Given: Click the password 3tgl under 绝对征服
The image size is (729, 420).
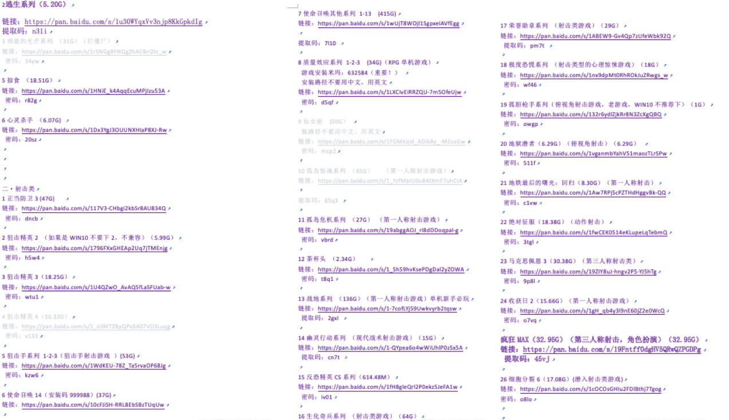Looking at the screenshot, I should (529, 242).
